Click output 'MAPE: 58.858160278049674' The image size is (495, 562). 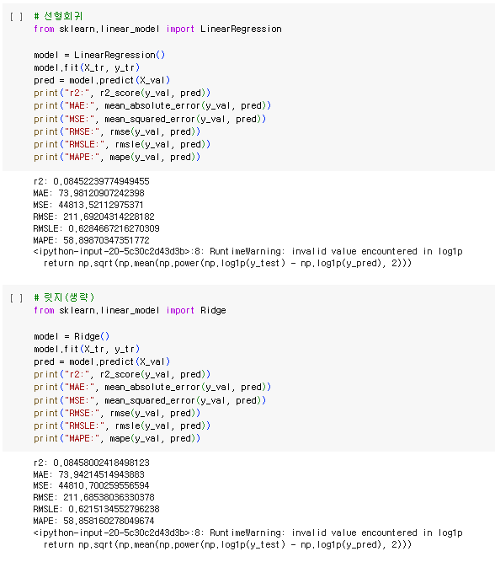click(x=93, y=521)
